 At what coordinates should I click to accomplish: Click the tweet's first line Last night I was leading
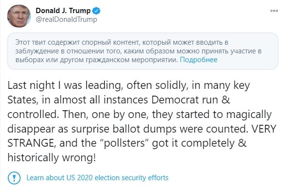pos(128,85)
